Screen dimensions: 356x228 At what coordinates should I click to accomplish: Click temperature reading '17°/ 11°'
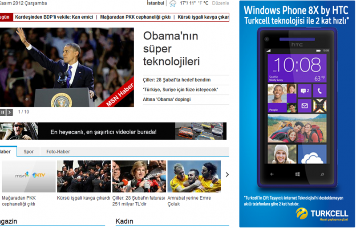(x=187, y=3)
